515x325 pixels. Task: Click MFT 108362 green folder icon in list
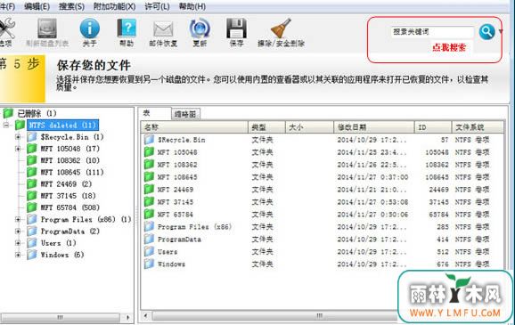tap(149, 165)
